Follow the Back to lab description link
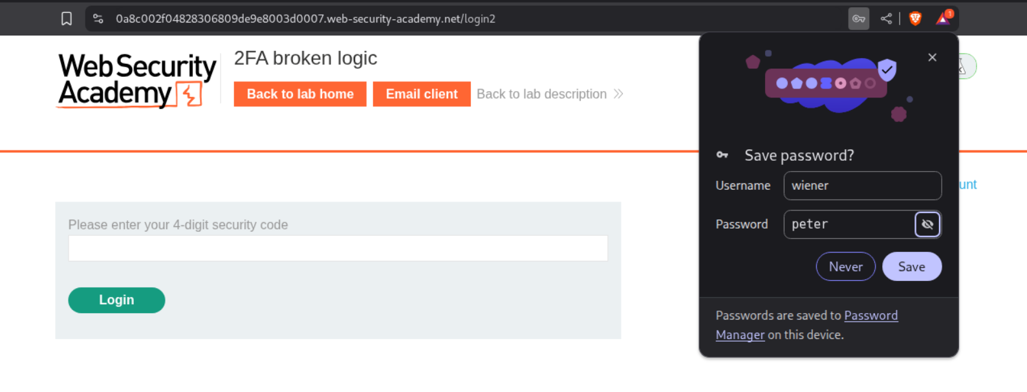The image size is (1027, 392). click(x=541, y=94)
